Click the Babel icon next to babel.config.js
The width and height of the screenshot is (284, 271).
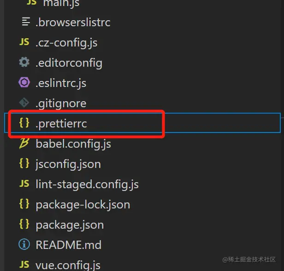[24, 144]
